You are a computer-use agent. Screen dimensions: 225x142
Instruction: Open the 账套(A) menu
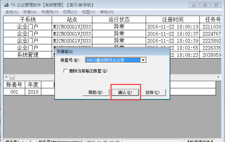(30, 12)
